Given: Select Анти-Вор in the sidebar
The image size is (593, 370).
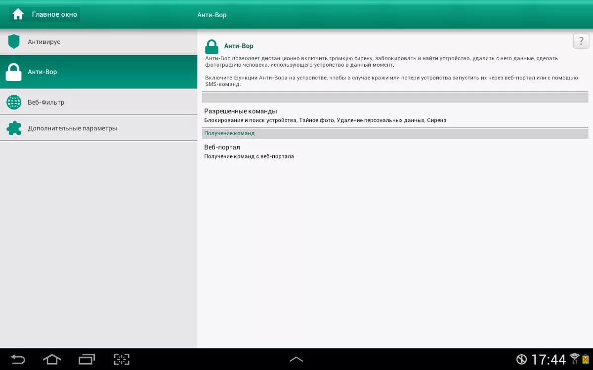Looking at the screenshot, I should 99,72.
